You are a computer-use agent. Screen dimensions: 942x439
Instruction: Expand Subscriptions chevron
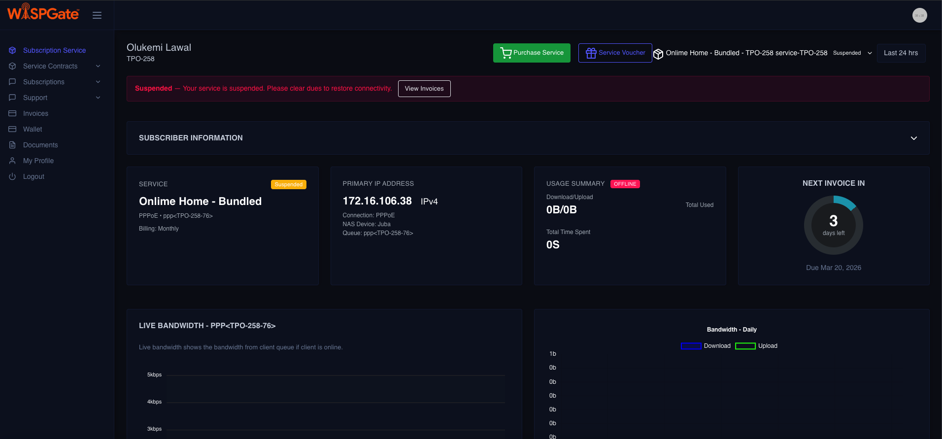coord(98,82)
